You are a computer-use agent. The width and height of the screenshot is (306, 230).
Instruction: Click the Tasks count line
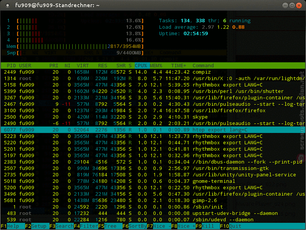pyautogui.click(x=205, y=21)
